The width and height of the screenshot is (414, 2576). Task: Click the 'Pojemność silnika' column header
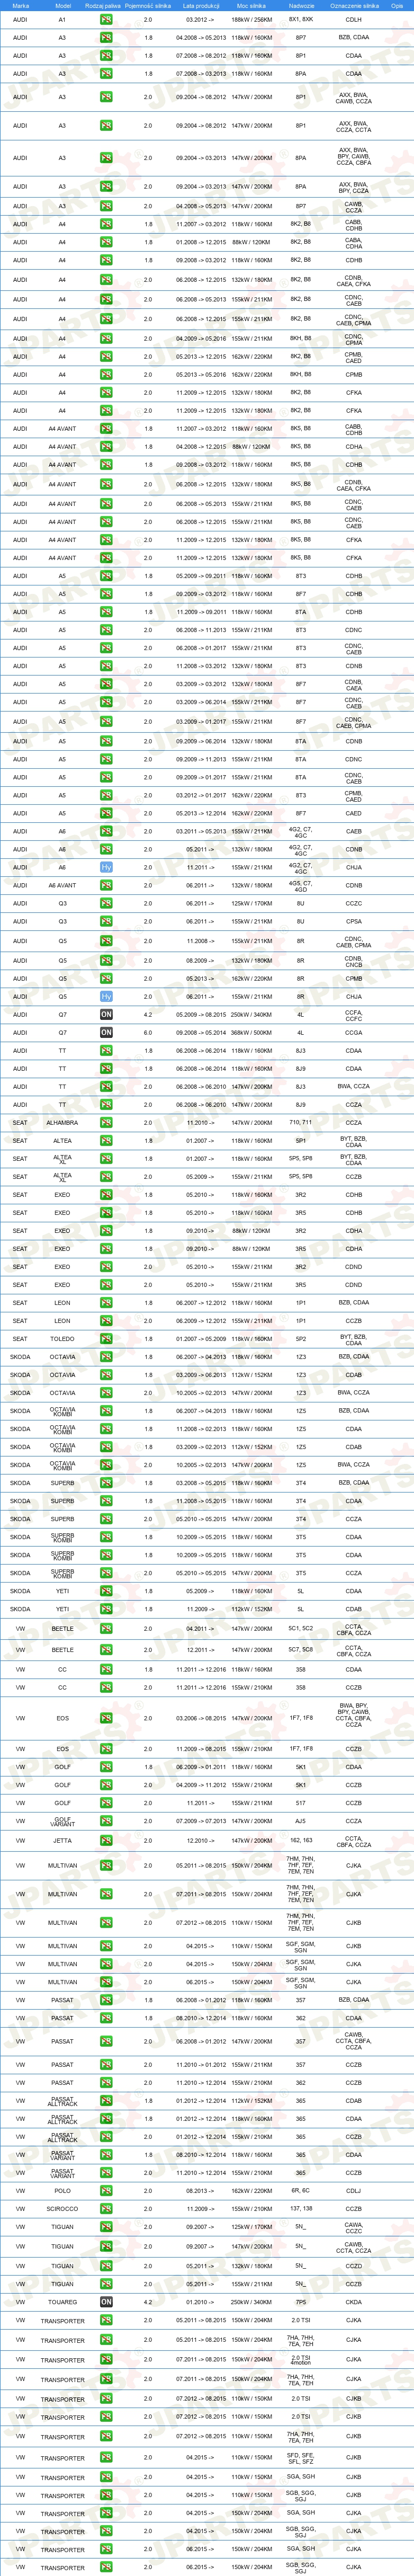click(x=148, y=6)
